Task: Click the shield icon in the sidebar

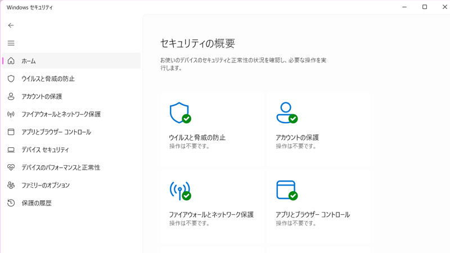Action: (x=11, y=79)
